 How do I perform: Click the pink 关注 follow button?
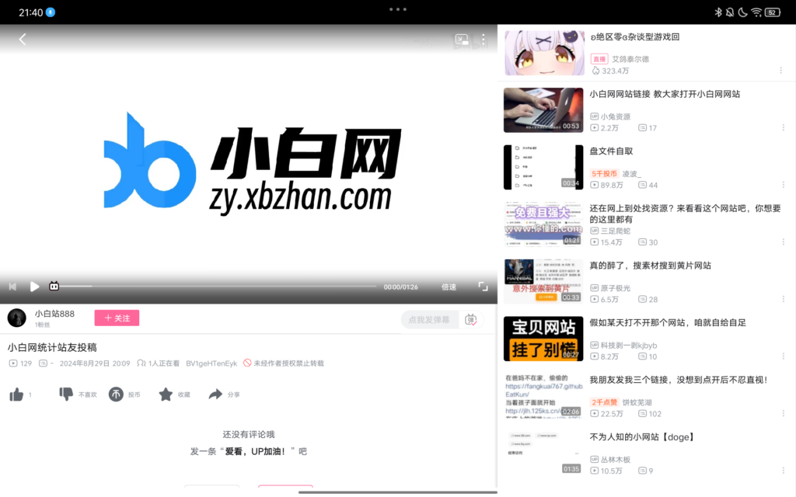117,318
